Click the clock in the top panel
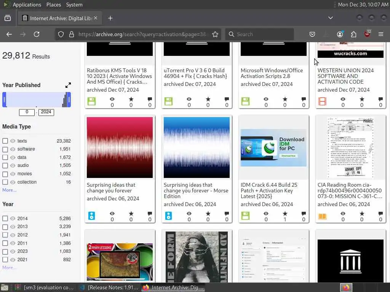The width and height of the screenshot is (390, 292). tap(363, 5)
